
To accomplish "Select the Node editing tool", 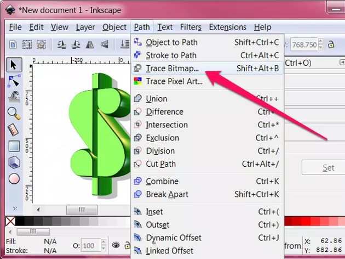I will [14, 81].
